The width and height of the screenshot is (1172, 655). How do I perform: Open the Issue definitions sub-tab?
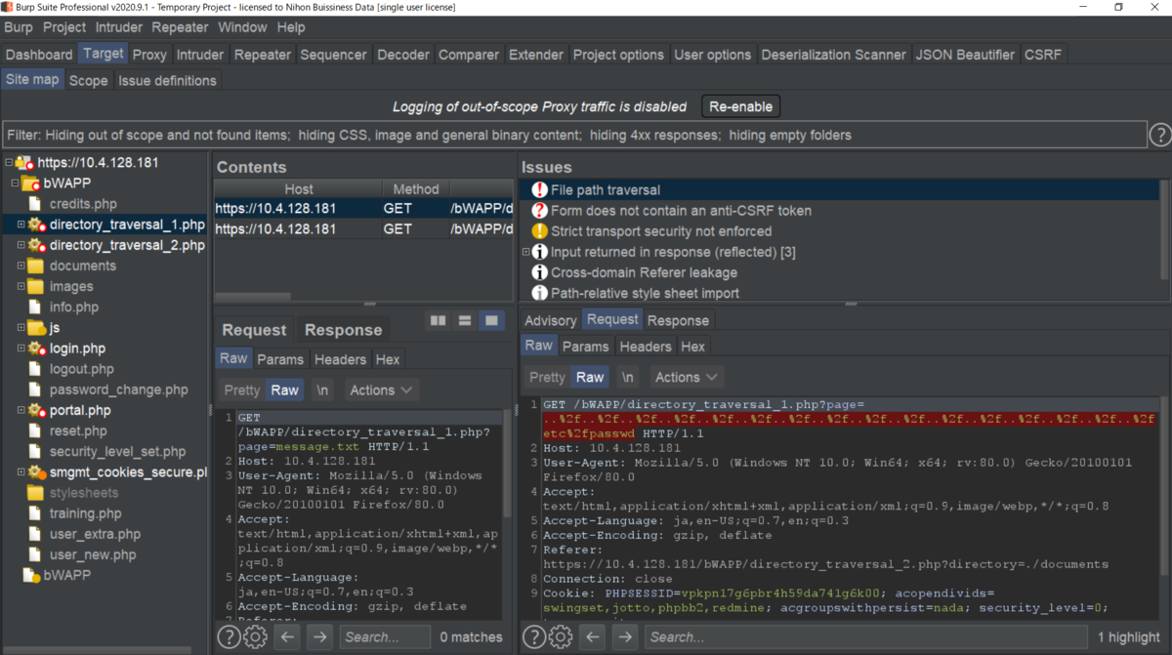click(x=168, y=80)
